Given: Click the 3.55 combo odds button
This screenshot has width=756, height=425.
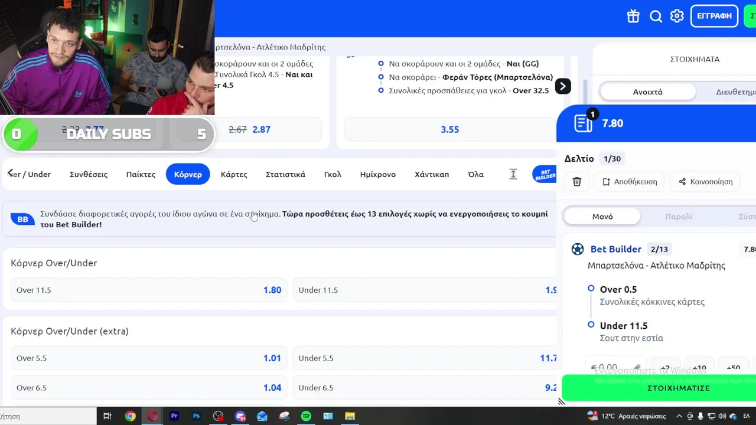Looking at the screenshot, I should pyautogui.click(x=450, y=129).
